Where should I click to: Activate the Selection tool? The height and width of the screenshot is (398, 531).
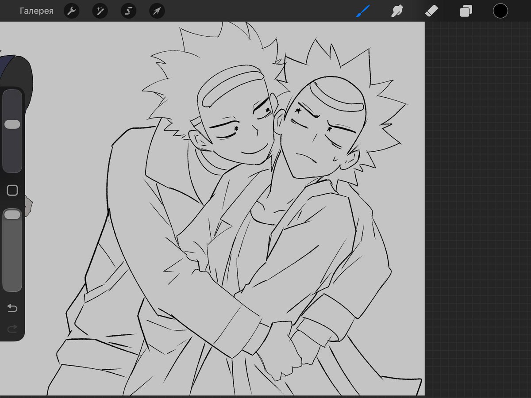(x=128, y=11)
